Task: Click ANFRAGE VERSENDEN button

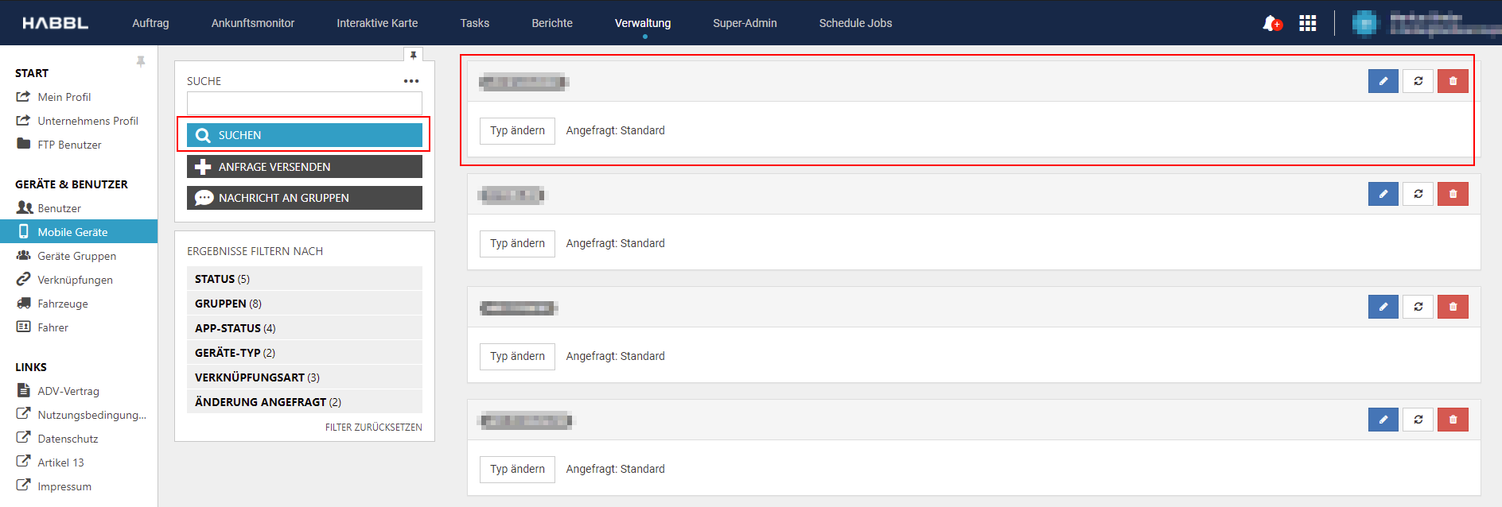Action: coord(304,167)
